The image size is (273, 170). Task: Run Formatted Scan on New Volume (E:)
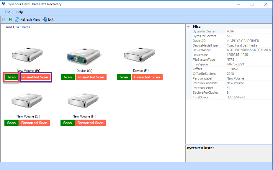tap(35, 77)
